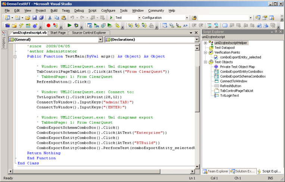
Task: Select the comboExportEntity_selected verification point
Action: click(240, 57)
